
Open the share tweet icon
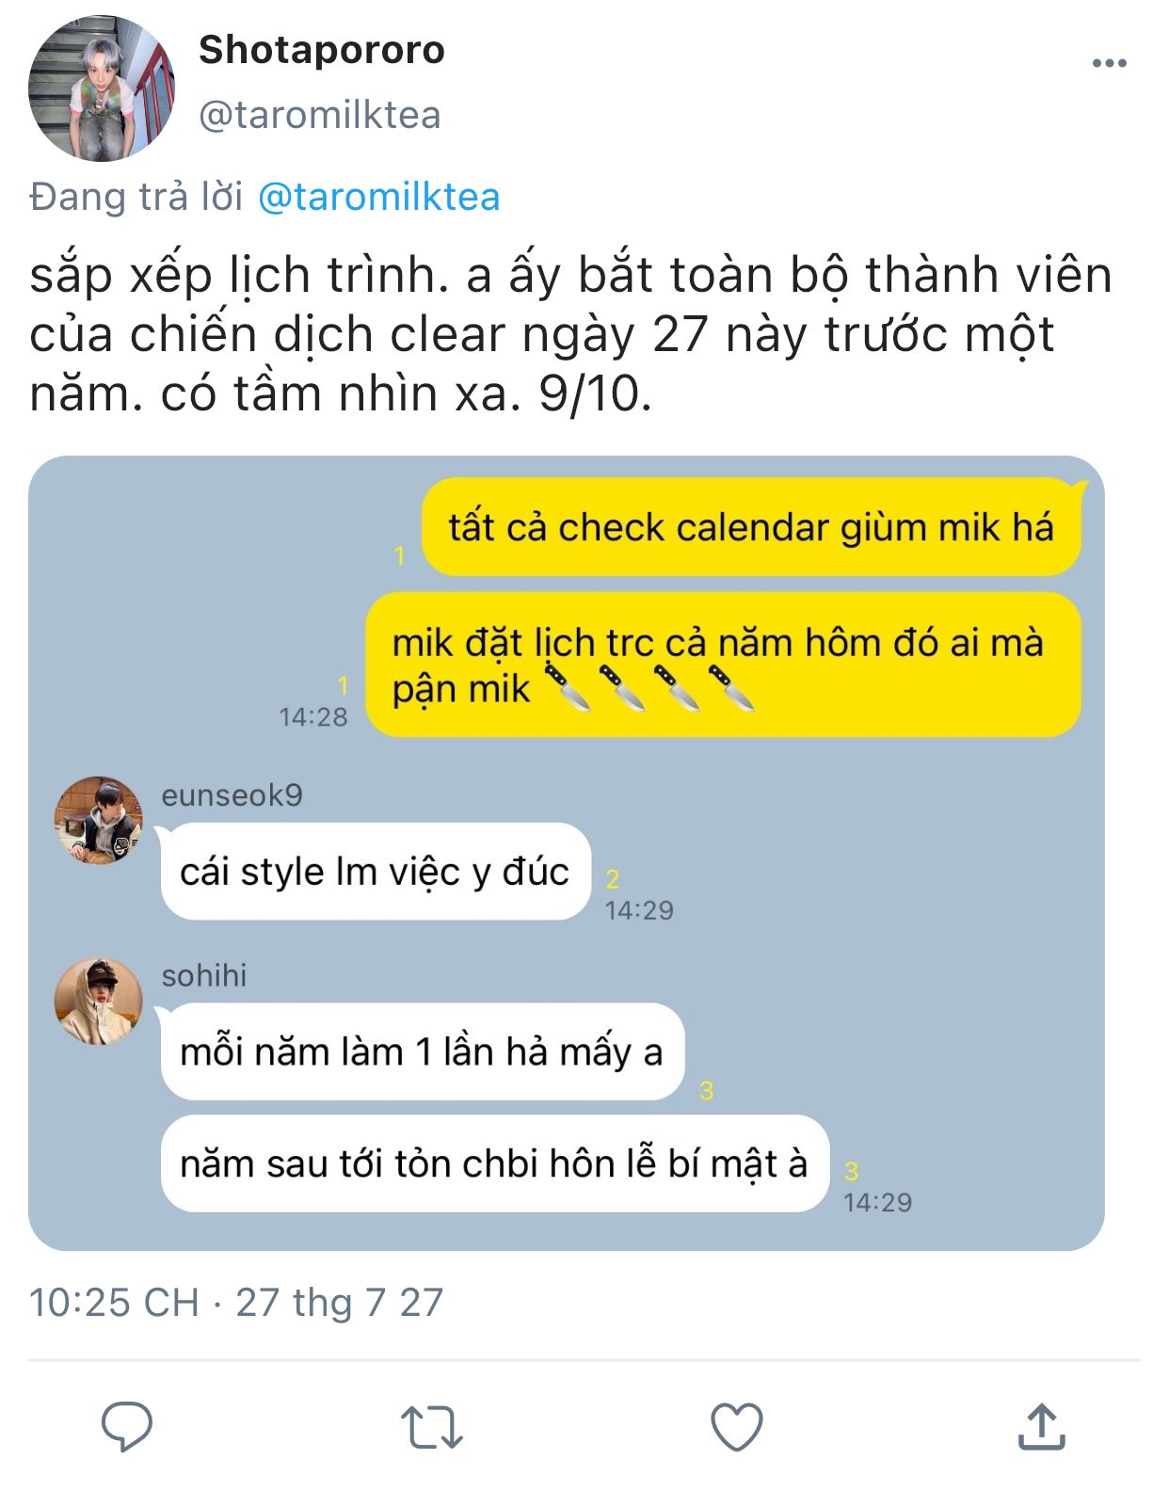coord(1041,1426)
